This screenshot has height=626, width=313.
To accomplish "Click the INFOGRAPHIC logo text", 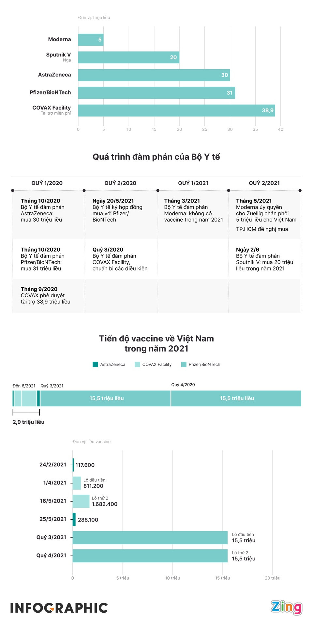I will click(x=59, y=608).
